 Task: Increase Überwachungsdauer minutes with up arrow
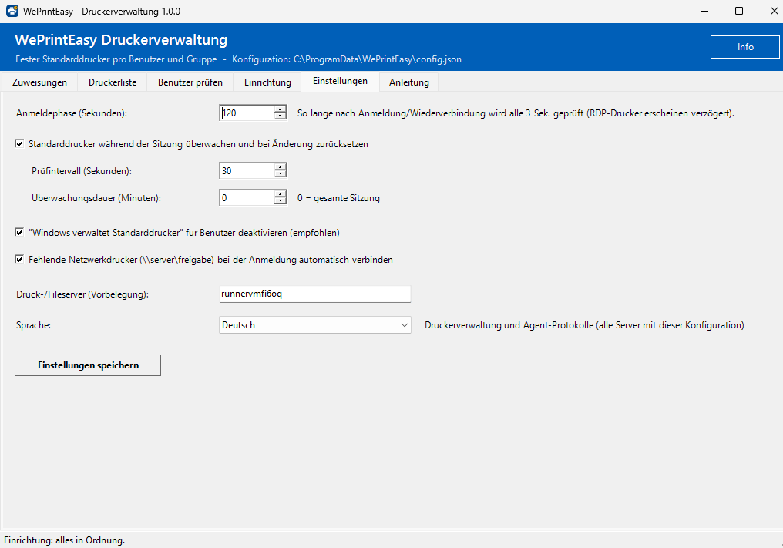tap(281, 194)
